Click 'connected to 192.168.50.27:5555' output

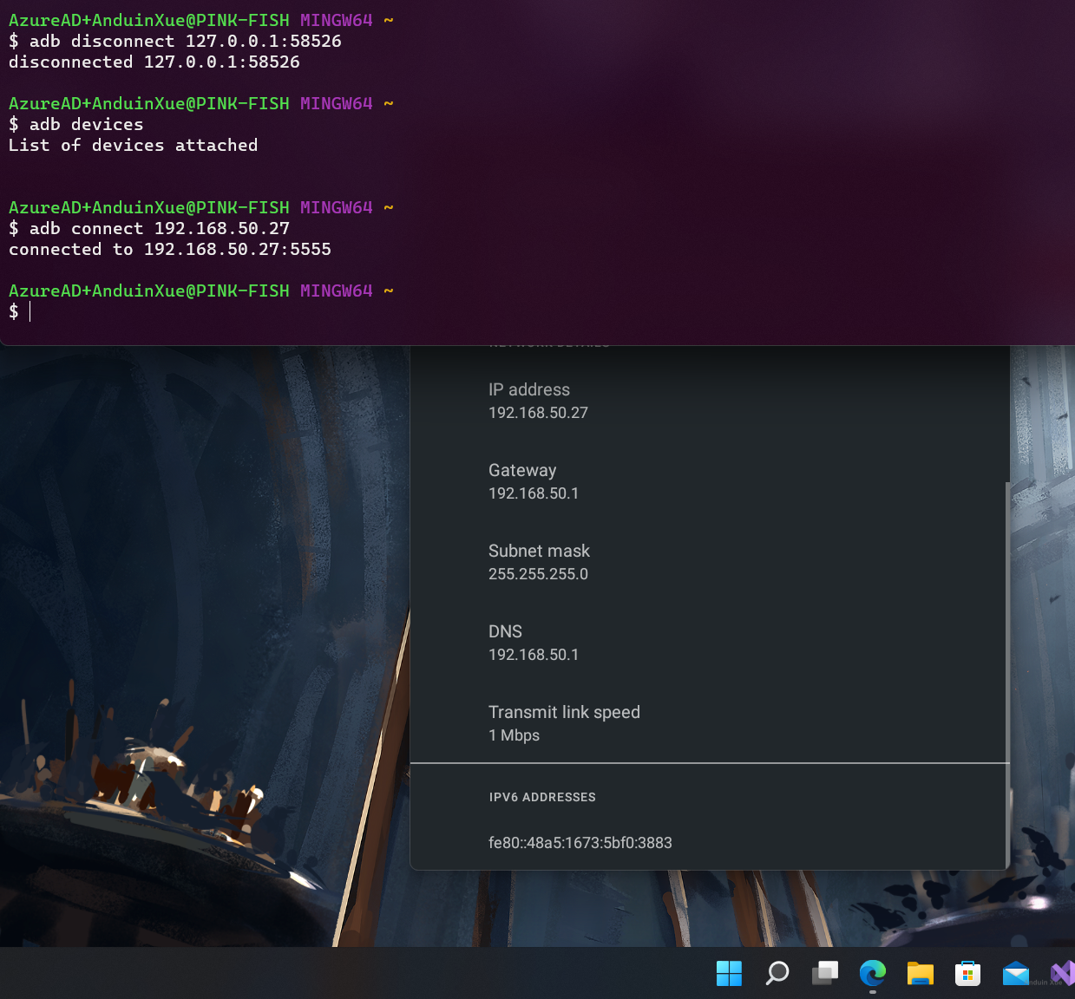[170, 249]
